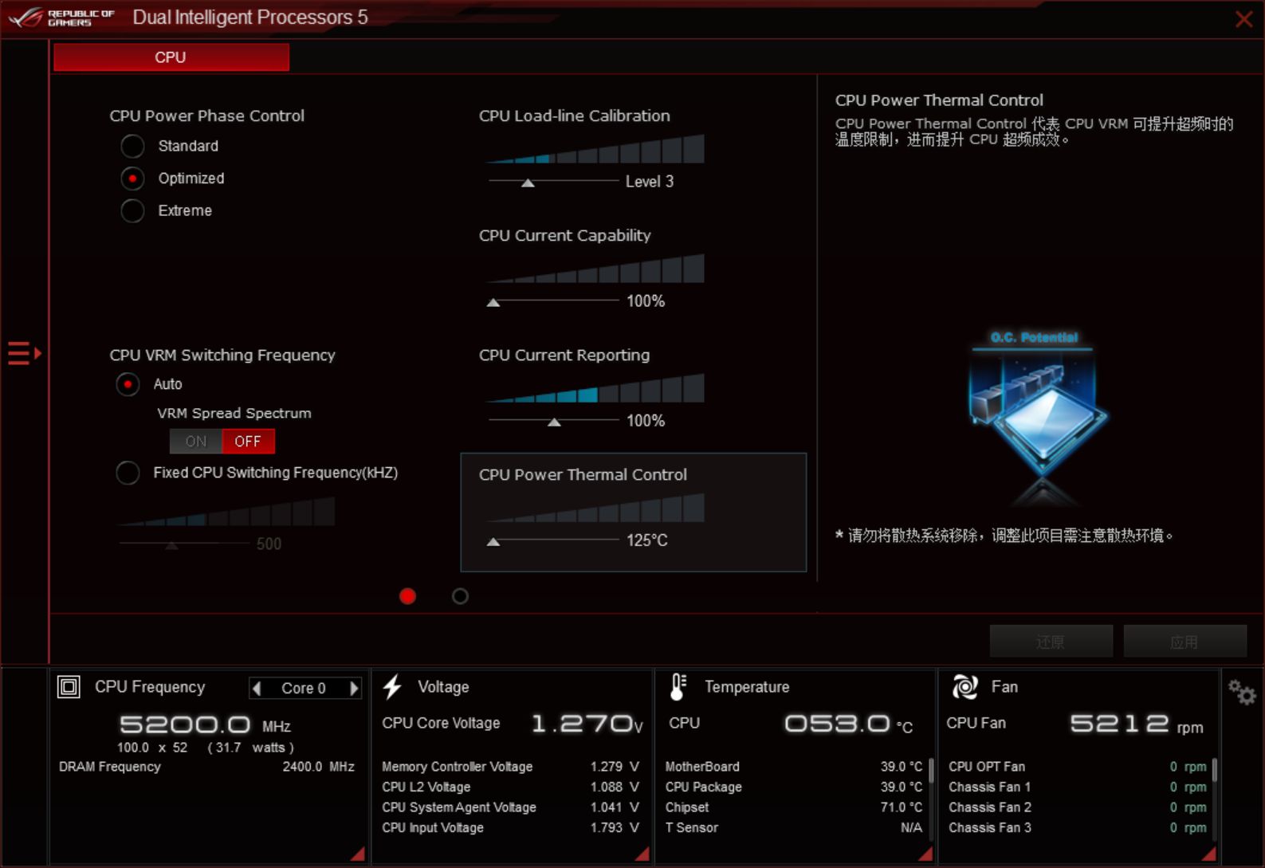The height and width of the screenshot is (868, 1265).
Task: Close the Dual Intelligent Processors 5 window
Action: click(1243, 19)
